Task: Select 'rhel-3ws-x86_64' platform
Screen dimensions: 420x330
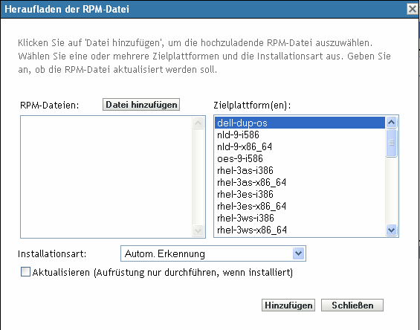Action: 300,230
